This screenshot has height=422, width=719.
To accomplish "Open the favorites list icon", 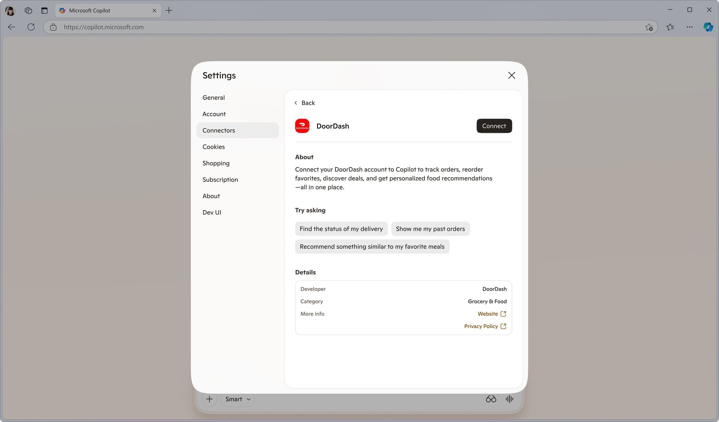I will pos(670,27).
